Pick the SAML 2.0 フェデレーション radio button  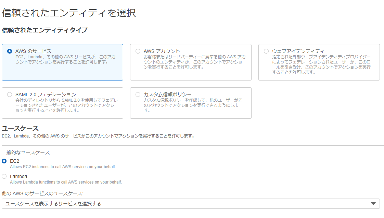(10, 95)
